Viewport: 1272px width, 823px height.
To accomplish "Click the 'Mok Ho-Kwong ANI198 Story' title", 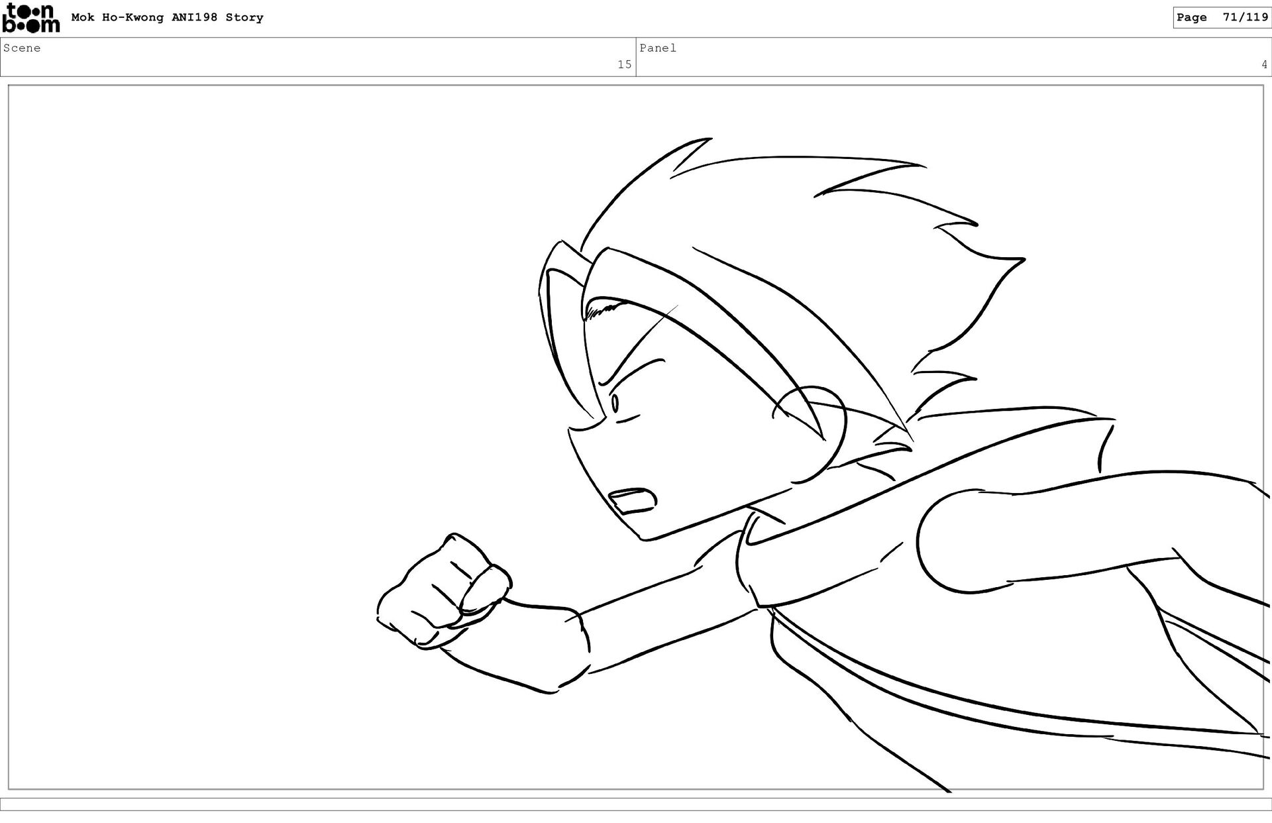I will point(167,18).
